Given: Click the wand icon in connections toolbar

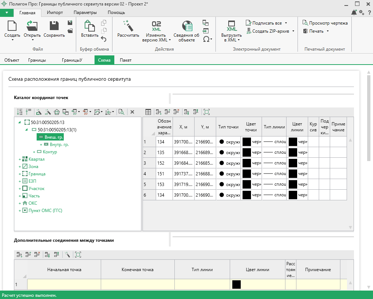Looking at the screenshot, I should pos(67,254).
